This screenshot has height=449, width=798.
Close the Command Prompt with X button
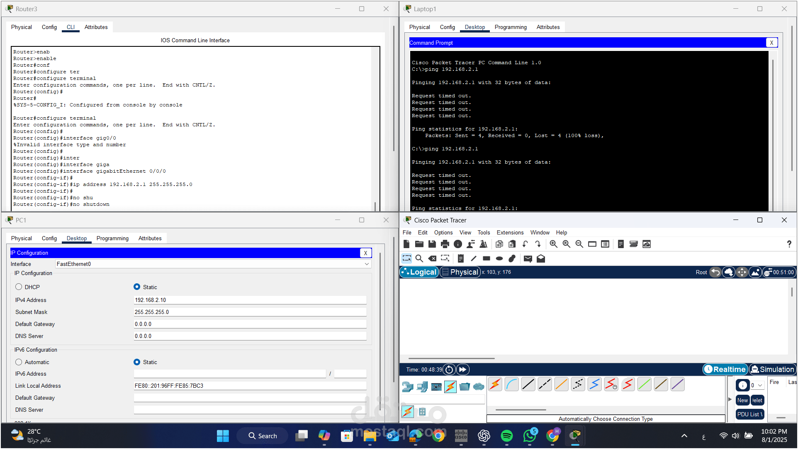(x=771, y=43)
